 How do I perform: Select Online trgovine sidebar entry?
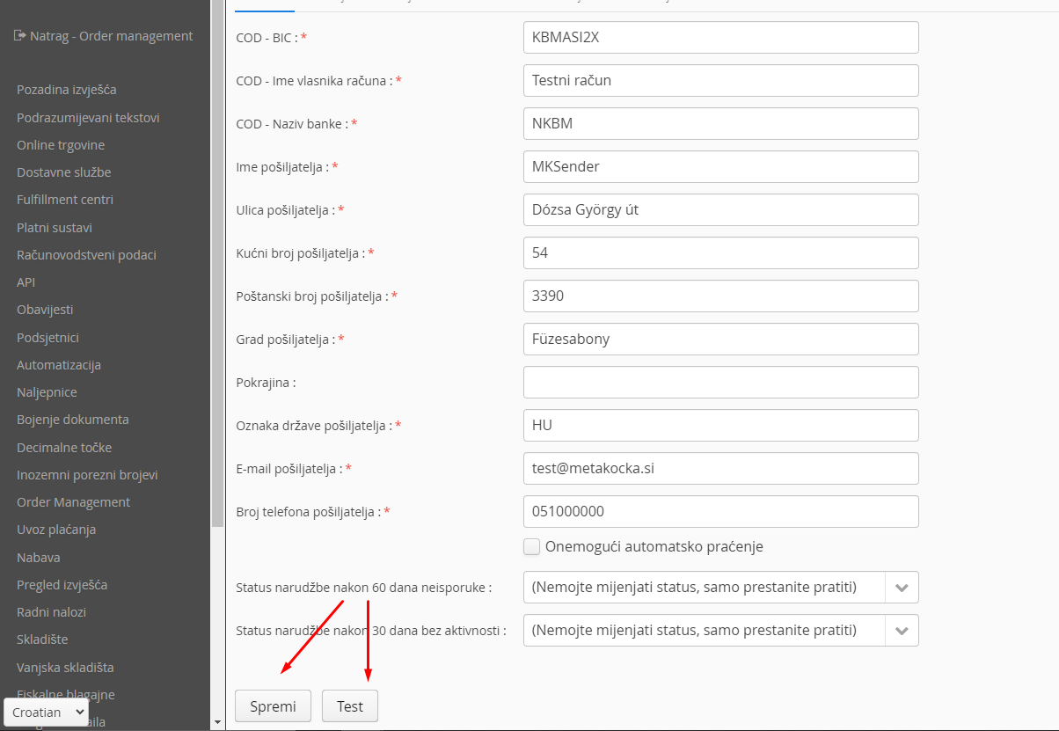(61, 145)
